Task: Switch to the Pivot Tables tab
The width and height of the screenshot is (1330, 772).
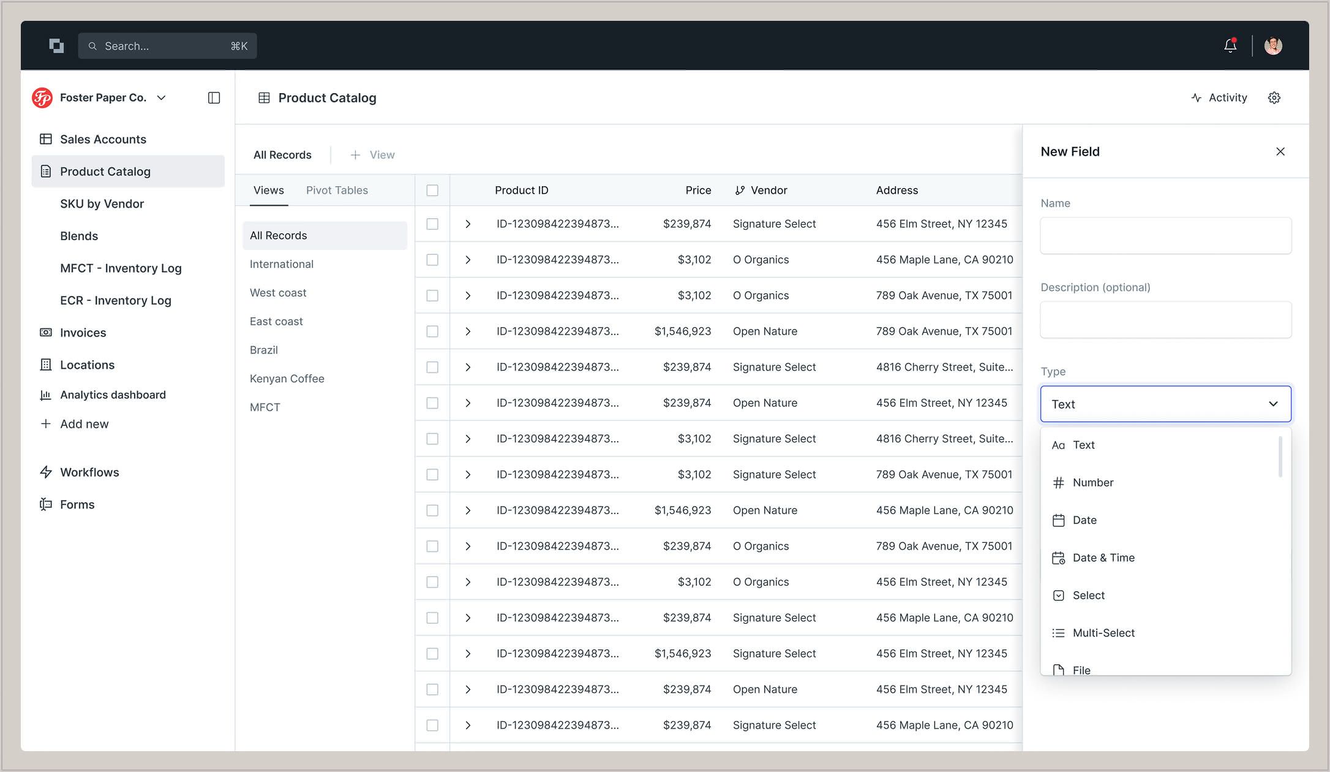Action: (337, 191)
